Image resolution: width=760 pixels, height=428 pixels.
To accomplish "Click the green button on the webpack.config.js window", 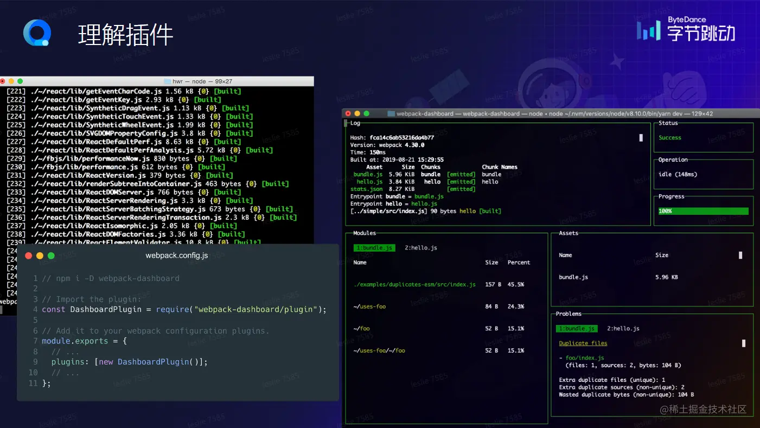I will (x=51, y=255).
